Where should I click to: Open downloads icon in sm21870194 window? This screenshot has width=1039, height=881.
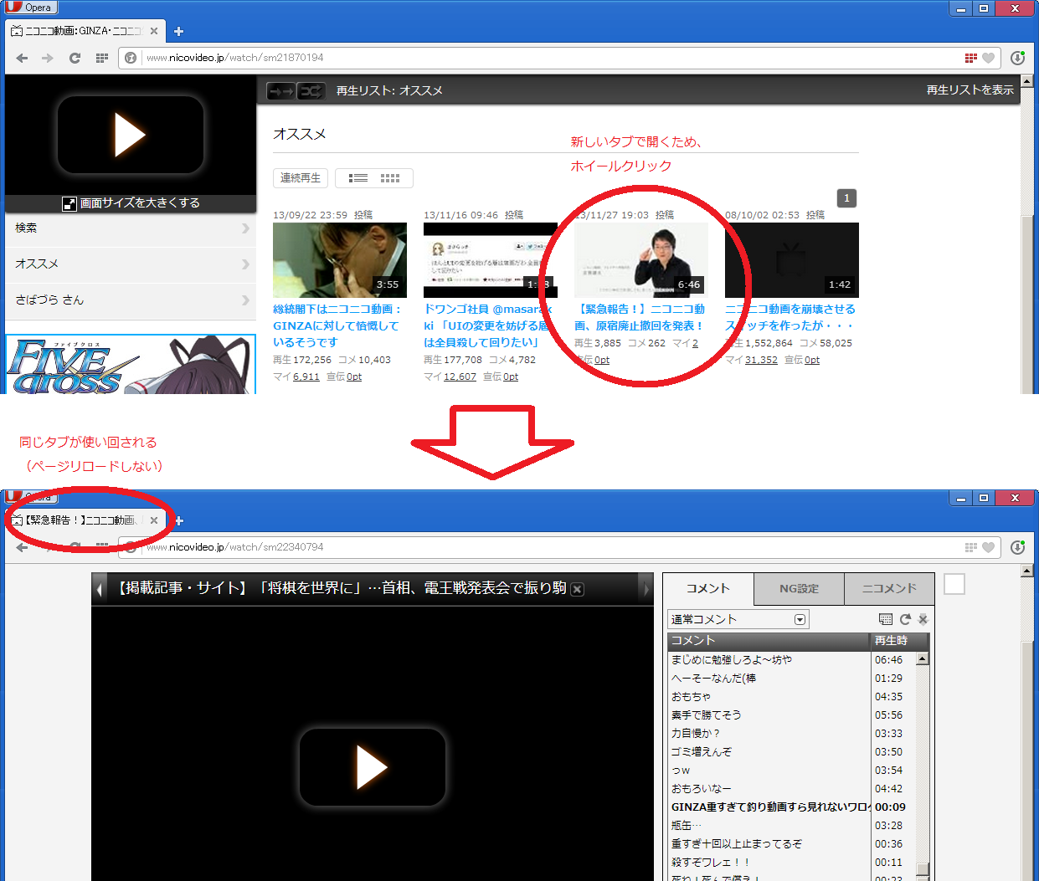(1018, 58)
